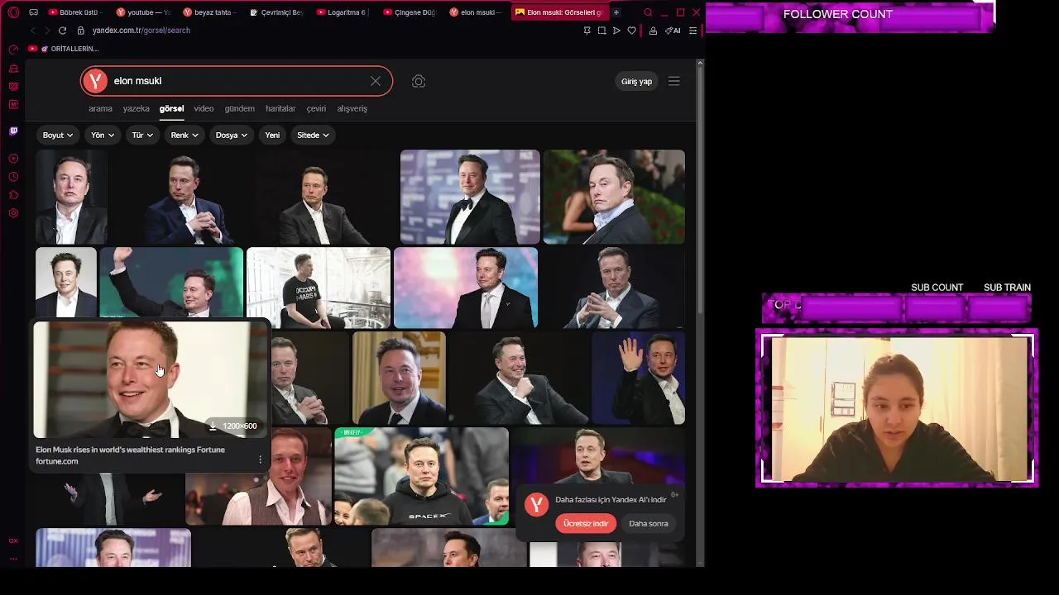Switch to the yazeka tab
Viewport: 1059px width, 595px height.
(136, 108)
